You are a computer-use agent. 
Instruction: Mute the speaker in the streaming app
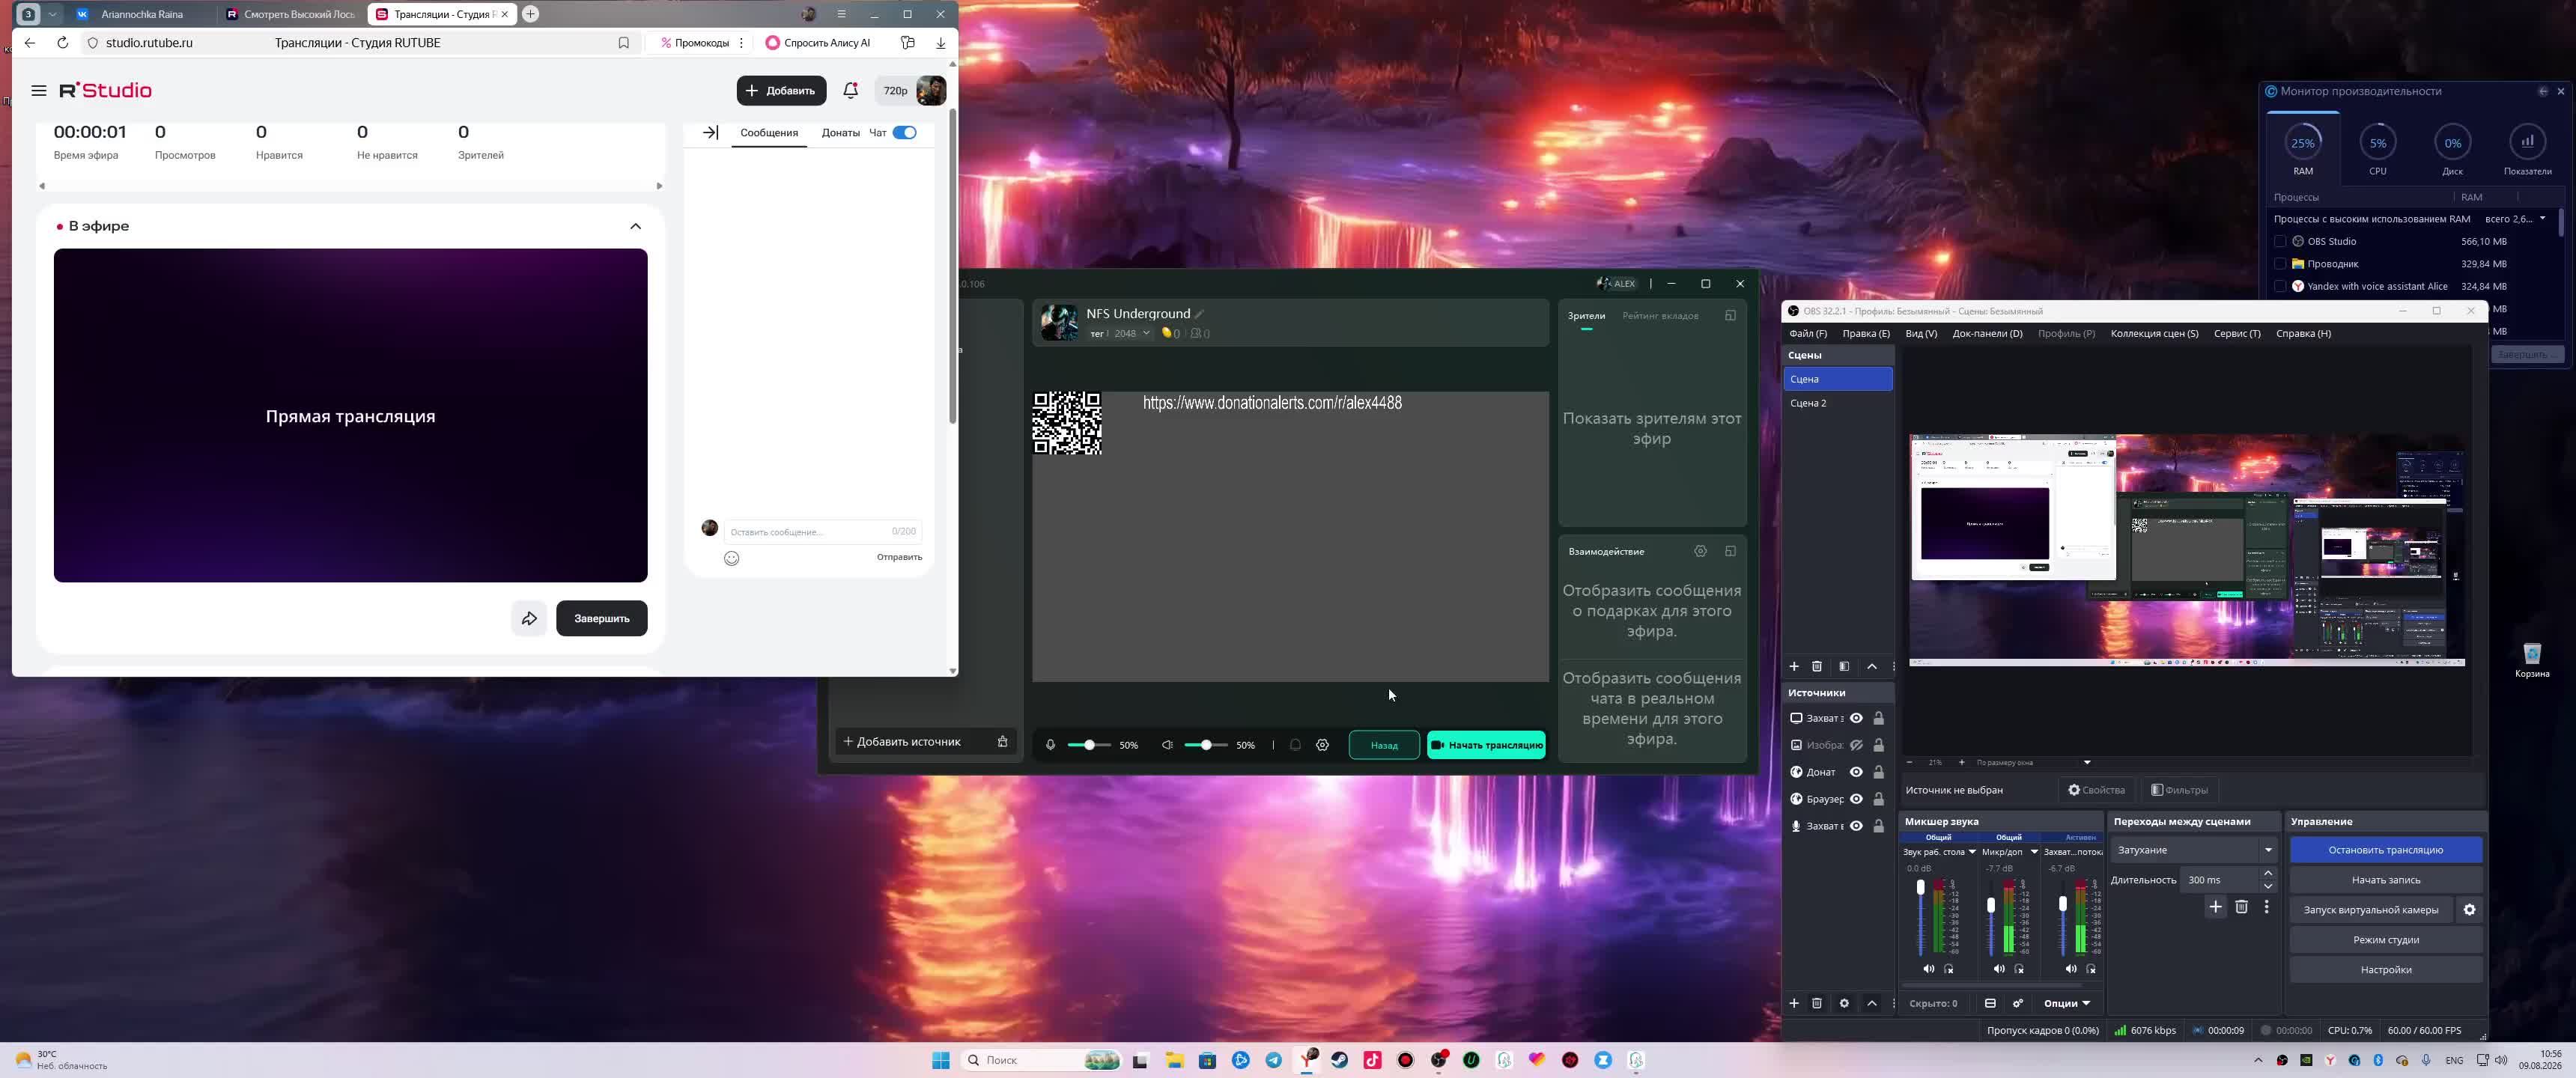point(1167,745)
